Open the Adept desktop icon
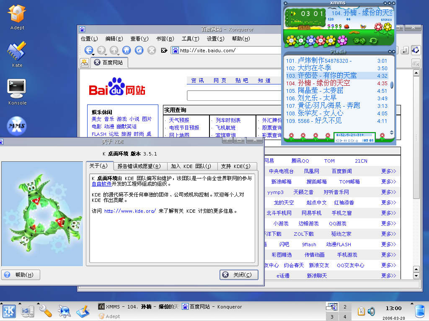 click(x=17, y=18)
